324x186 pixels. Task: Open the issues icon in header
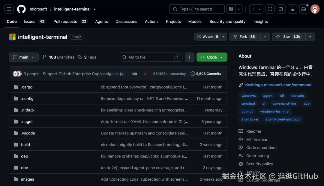coord(270,9)
